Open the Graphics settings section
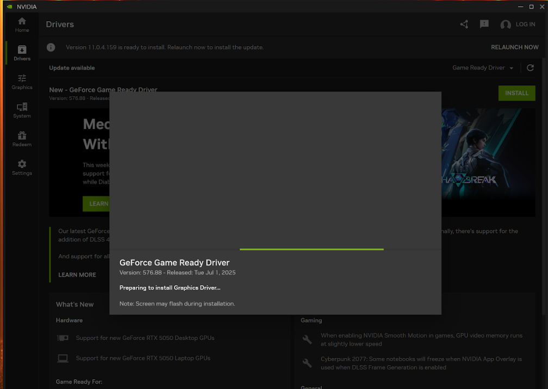 coord(22,82)
